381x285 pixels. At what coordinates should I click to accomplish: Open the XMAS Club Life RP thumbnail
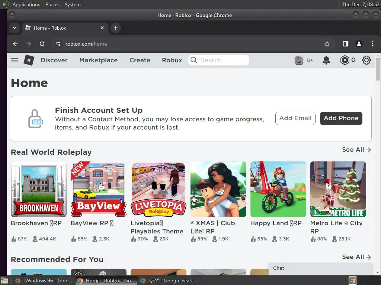pos(218,189)
